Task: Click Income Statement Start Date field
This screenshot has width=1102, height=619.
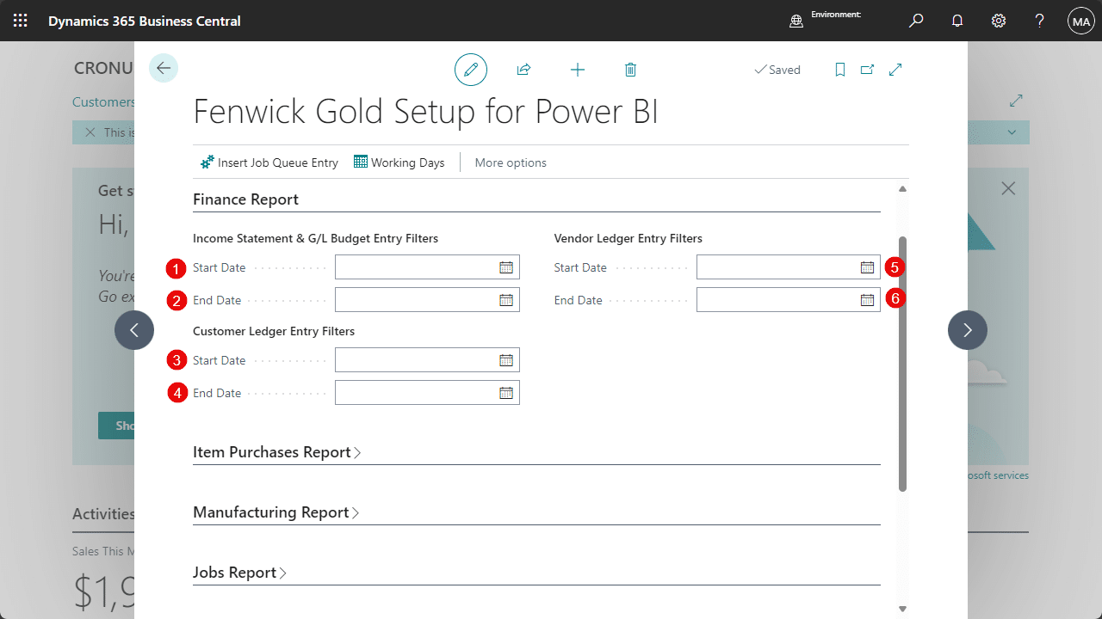Action: click(x=427, y=267)
